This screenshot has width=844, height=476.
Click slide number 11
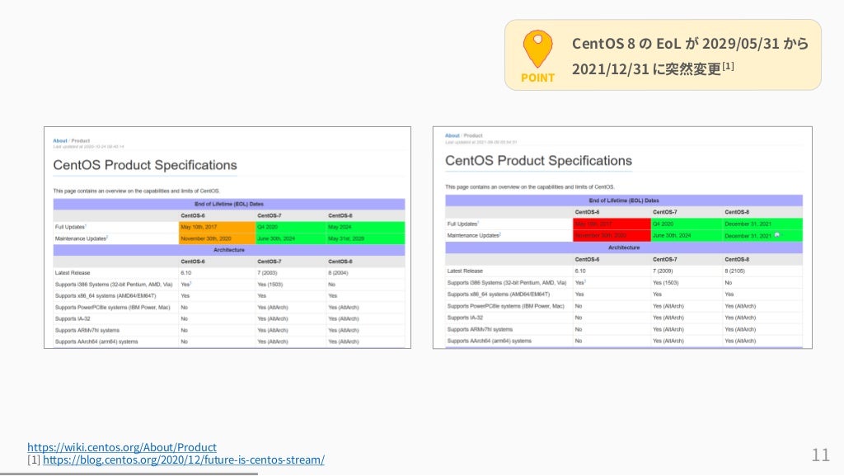tap(820, 455)
